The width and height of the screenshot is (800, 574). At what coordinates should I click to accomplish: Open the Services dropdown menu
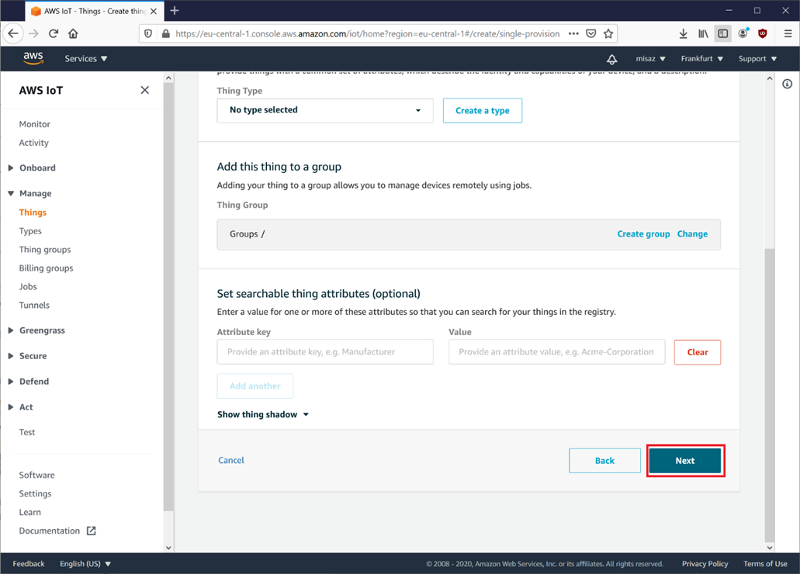(85, 59)
